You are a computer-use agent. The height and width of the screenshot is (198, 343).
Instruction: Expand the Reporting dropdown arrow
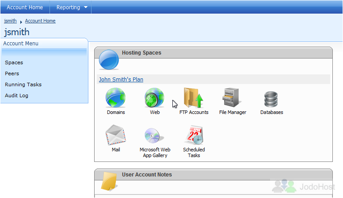pos(85,7)
